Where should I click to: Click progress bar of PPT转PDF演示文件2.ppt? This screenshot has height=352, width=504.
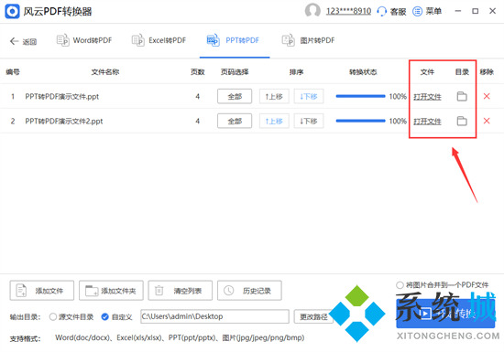(360, 121)
